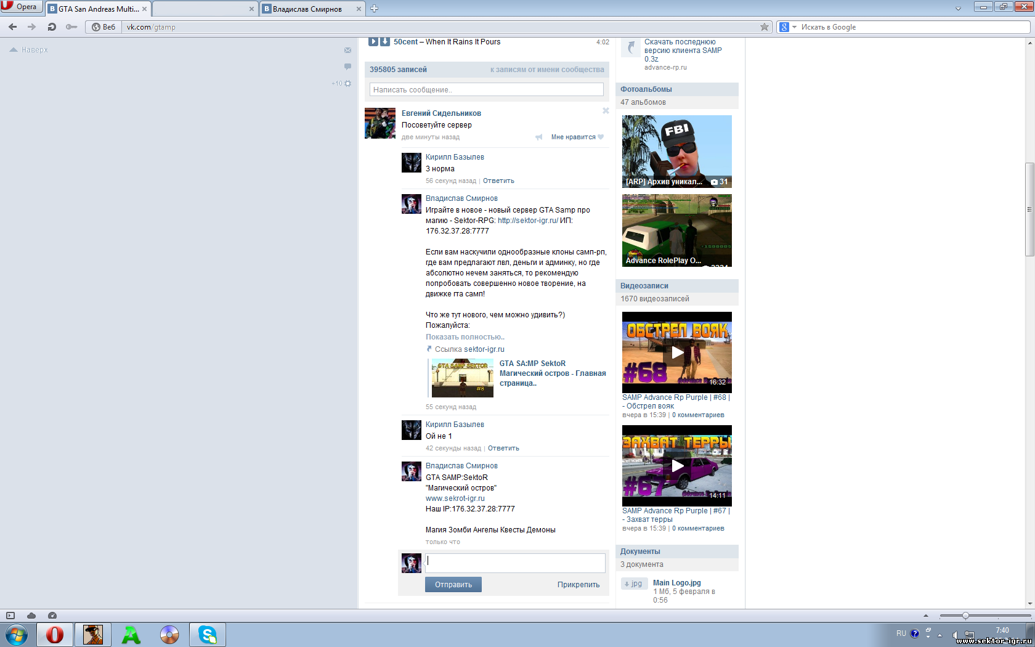Close the Владислав Смирнов tab

coord(359,9)
